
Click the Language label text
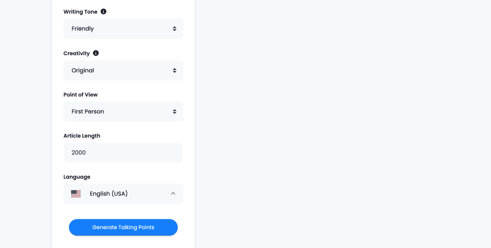coord(77,177)
